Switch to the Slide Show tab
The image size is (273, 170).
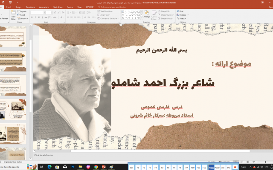58,7
